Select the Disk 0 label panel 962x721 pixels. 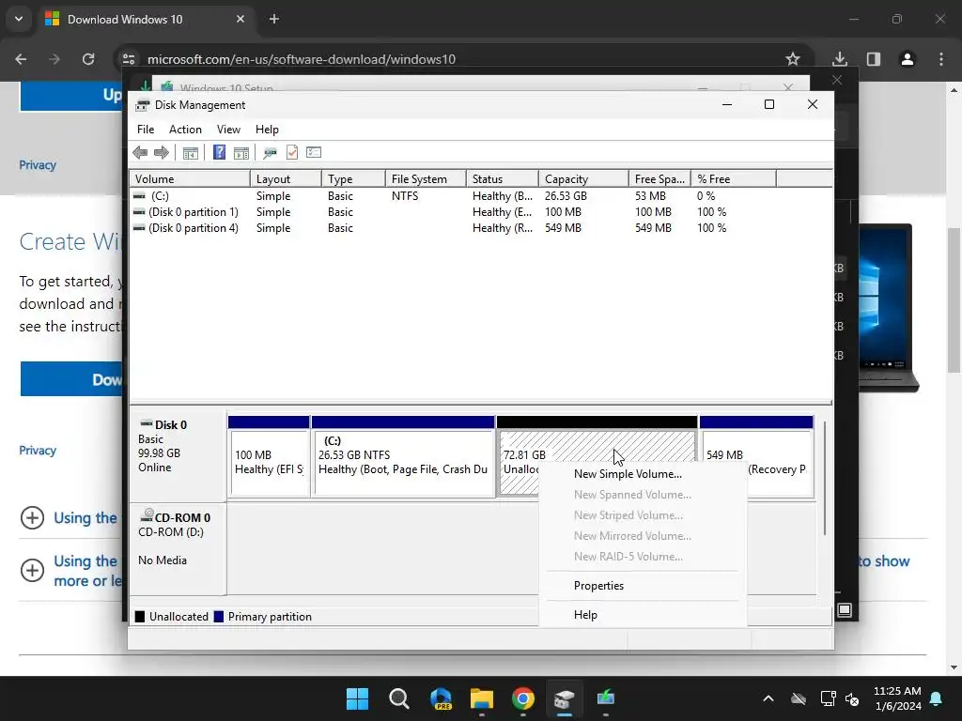tap(178, 457)
